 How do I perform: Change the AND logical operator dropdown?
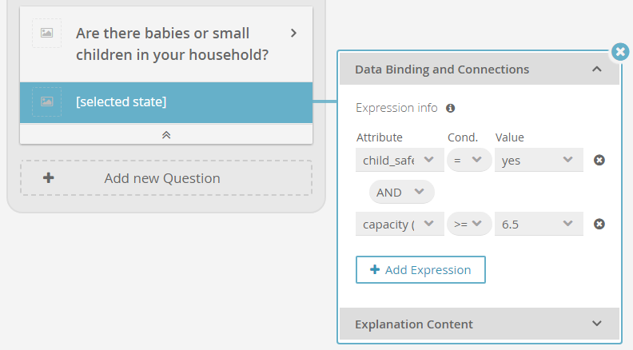pyautogui.click(x=402, y=192)
